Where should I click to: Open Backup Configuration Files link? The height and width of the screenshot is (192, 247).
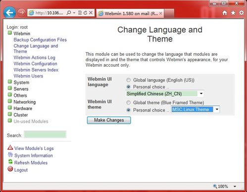(x=40, y=40)
